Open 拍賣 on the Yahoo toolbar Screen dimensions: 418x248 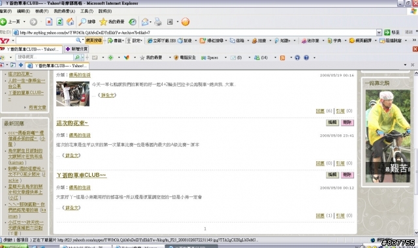(259, 40)
